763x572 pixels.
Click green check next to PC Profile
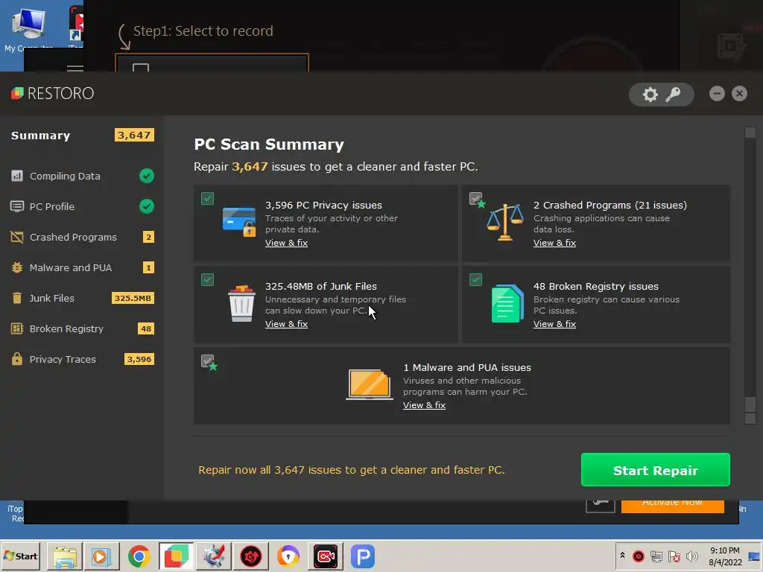(x=147, y=206)
